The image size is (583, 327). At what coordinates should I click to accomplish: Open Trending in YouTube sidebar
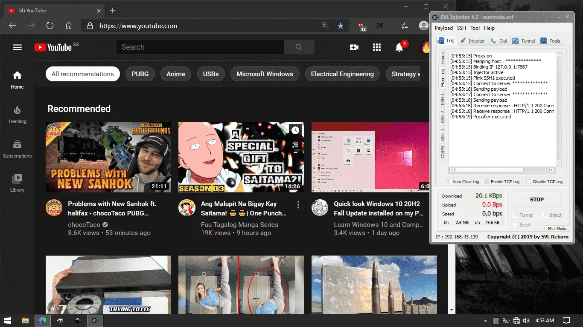pos(17,115)
